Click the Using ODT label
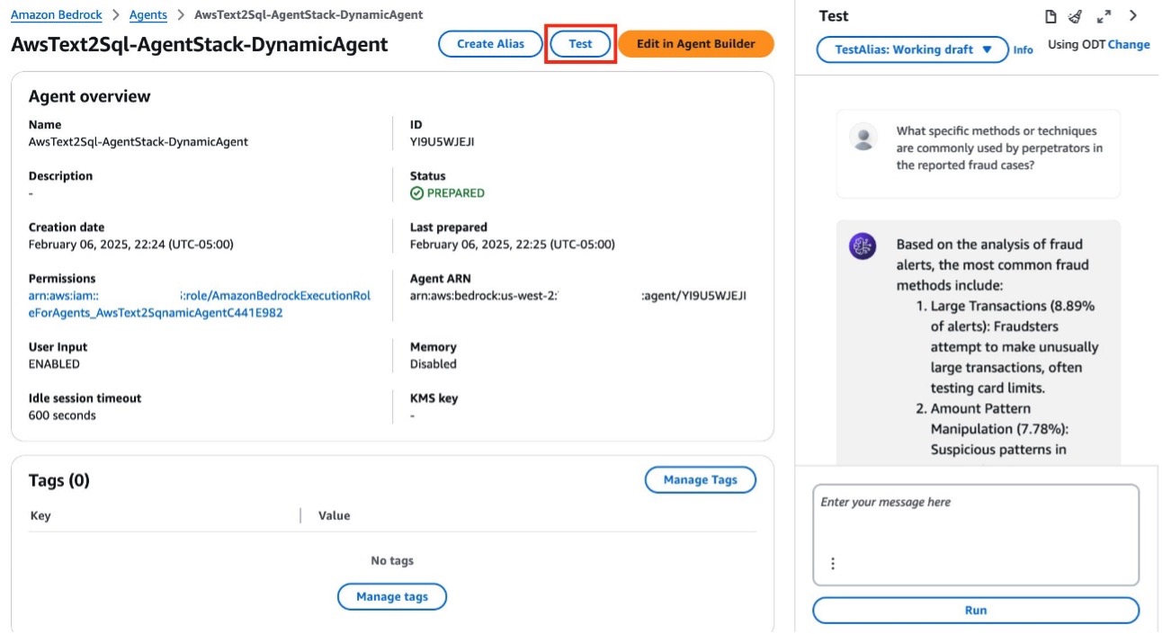 1076,44
